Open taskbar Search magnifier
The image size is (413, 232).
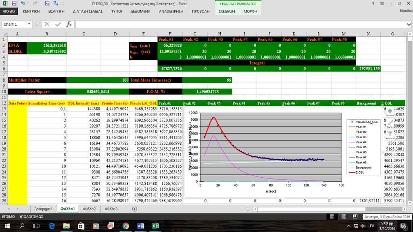coord(22,226)
